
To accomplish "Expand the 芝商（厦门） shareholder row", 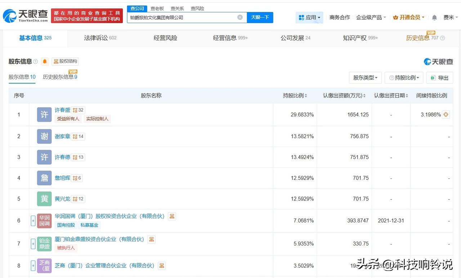I will 33,266.
